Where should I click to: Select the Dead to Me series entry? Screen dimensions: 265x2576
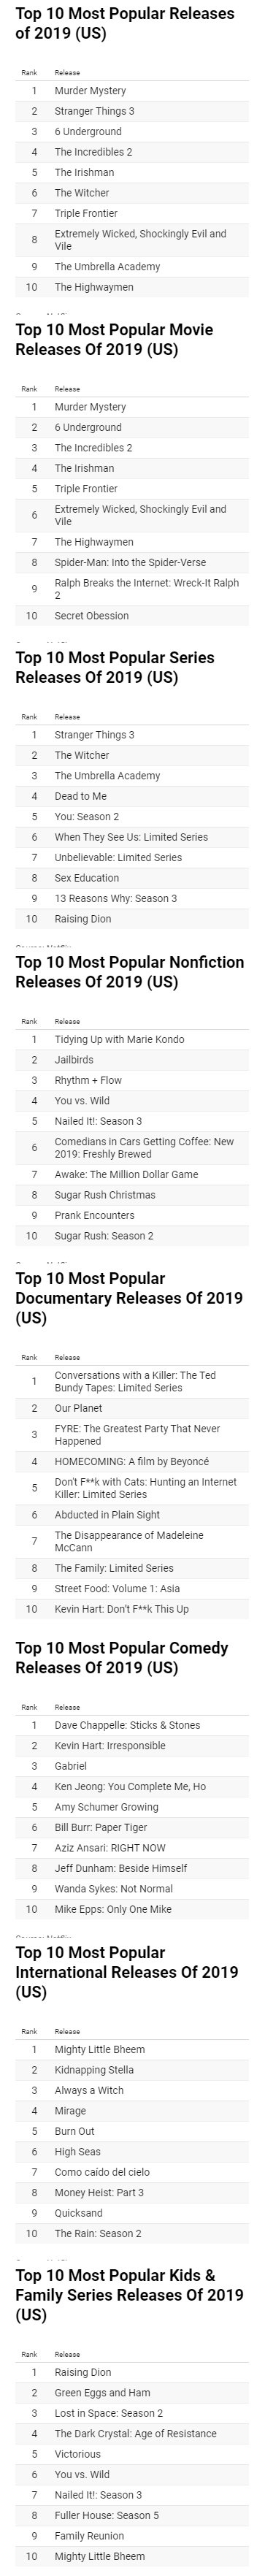(132, 796)
